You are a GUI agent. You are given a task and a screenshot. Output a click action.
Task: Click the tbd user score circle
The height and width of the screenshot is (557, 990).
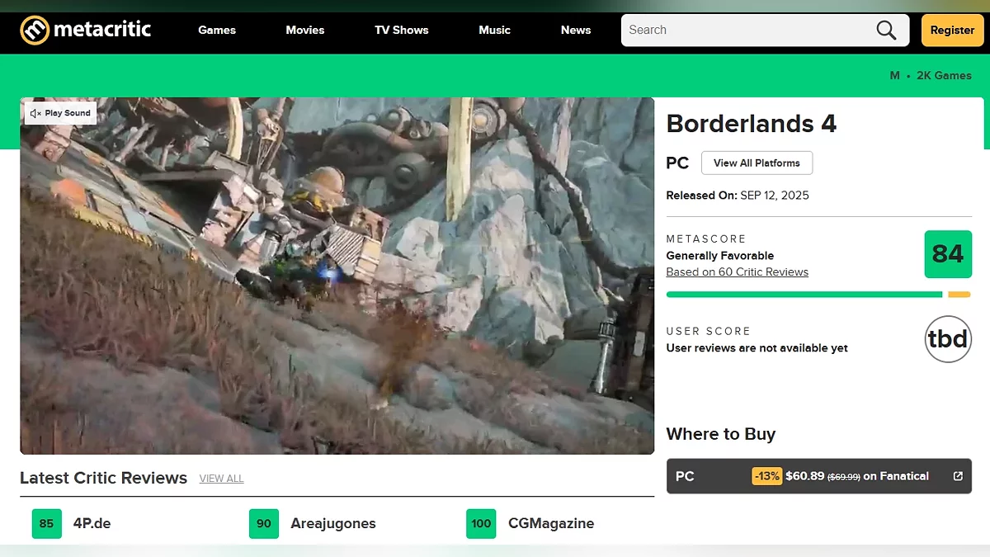[x=947, y=339]
